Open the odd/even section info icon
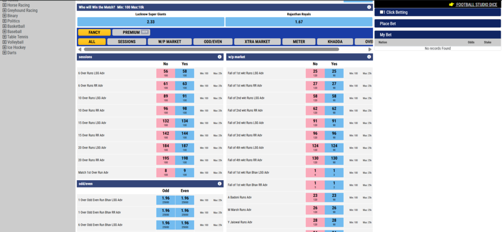 [x=220, y=184]
